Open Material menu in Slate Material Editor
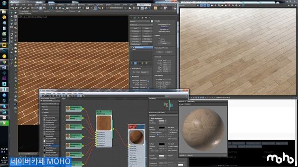 48,93
